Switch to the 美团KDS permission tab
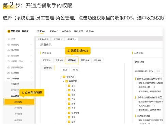166x126 pixels. pos(85,60)
